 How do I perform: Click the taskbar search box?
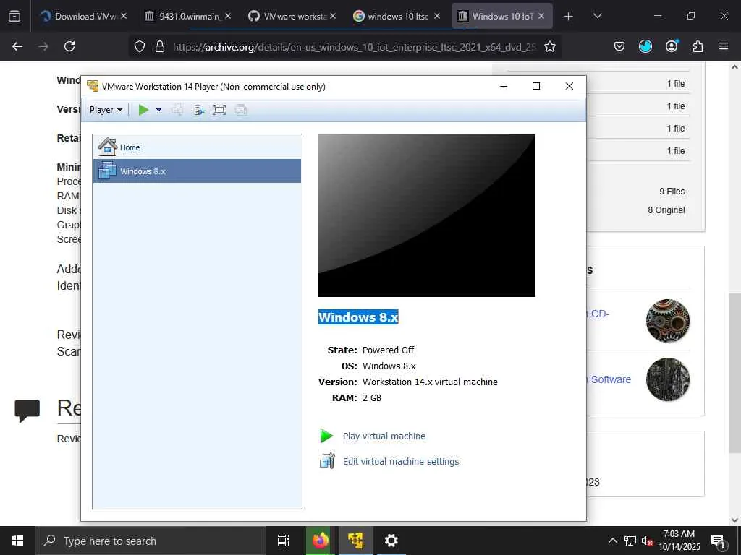click(x=151, y=541)
